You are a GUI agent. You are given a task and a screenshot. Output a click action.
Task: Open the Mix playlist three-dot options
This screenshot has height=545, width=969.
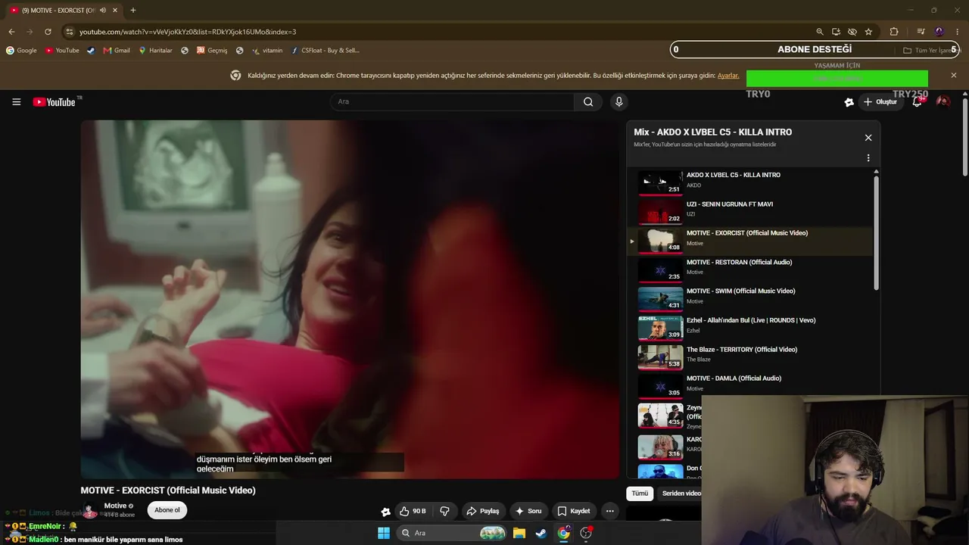(868, 158)
